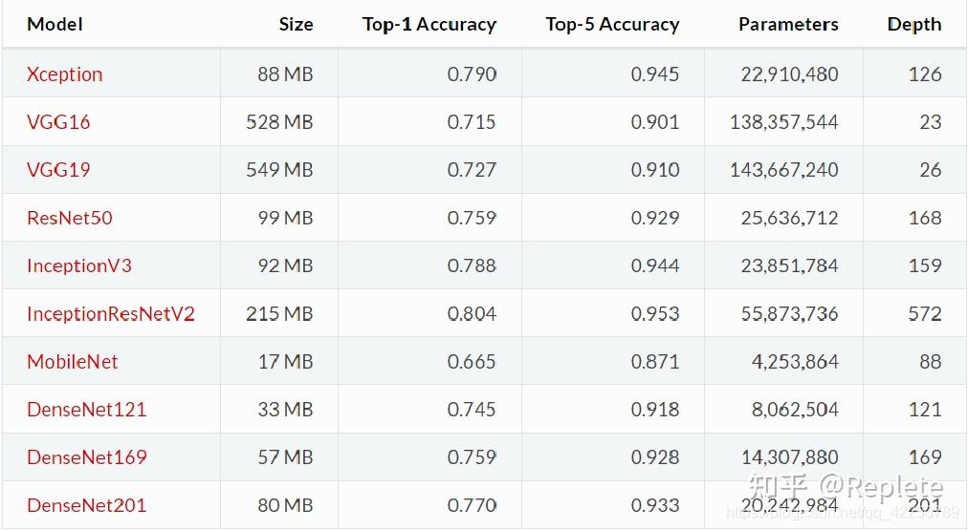Click the Top-5 Accuracy column header

click(x=612, y=24)
